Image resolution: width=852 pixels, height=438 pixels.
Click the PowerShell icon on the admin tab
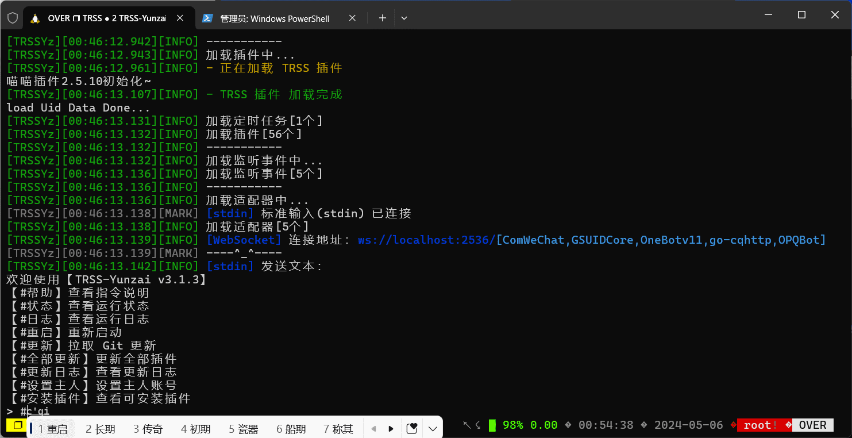[x=207, y=18]
